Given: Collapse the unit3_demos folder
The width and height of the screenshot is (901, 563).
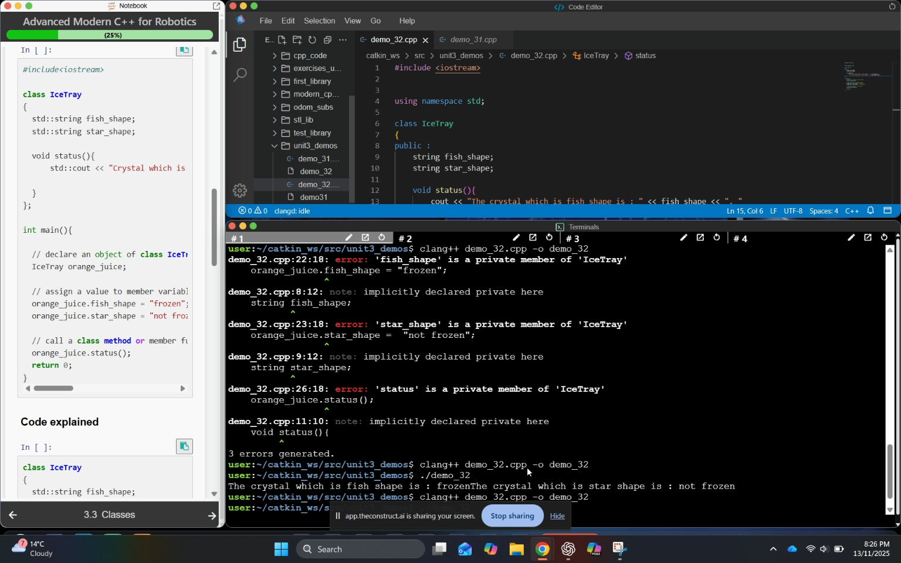Looking at the screenshot, I should point(315,146).
